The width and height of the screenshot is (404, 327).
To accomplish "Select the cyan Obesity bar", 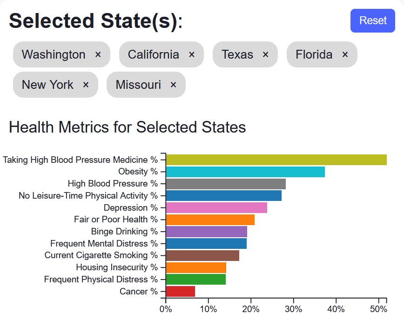I will coord(245,172).
